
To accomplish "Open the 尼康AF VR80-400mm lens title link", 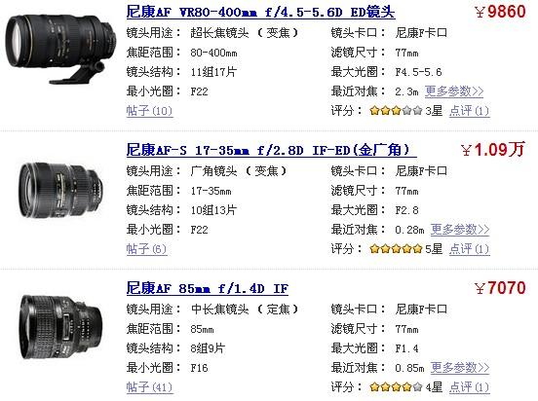I will point(260,12).
